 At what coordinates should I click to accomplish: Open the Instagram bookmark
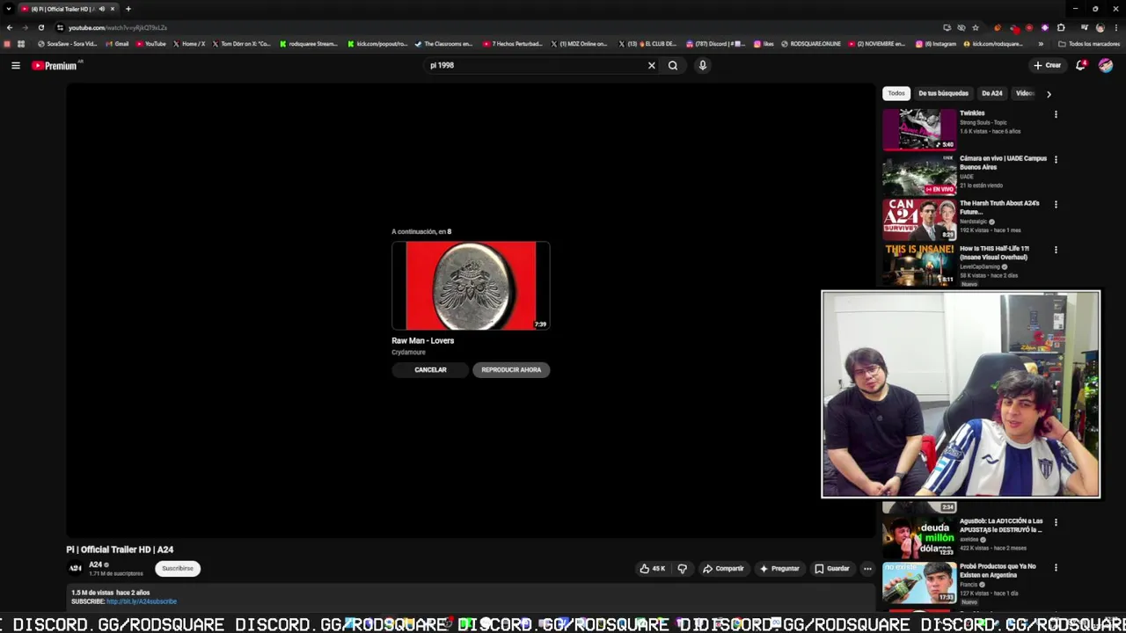[x=935, y=44]
